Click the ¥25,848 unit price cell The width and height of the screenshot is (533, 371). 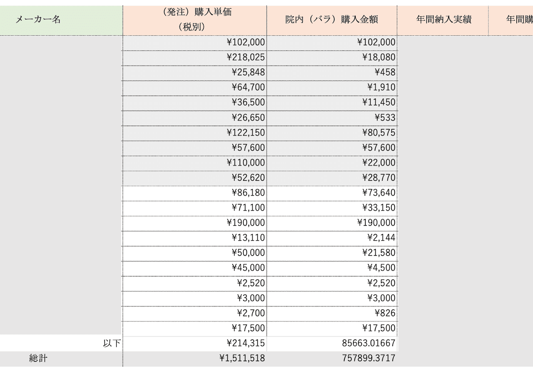(x=195, y=72)
